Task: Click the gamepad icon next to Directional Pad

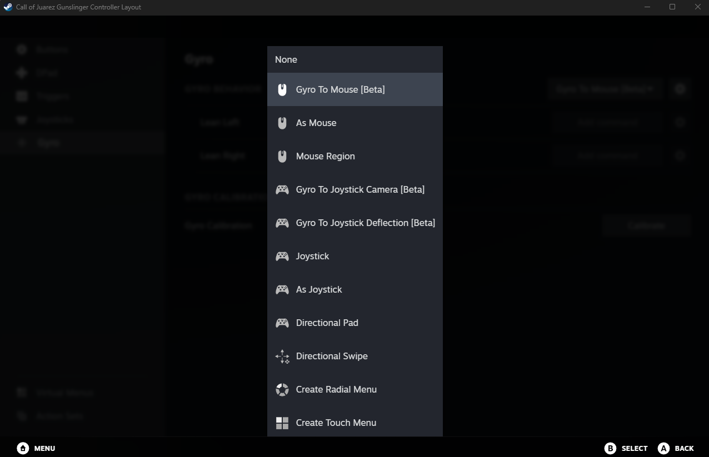Action: [x=282, y=323]
